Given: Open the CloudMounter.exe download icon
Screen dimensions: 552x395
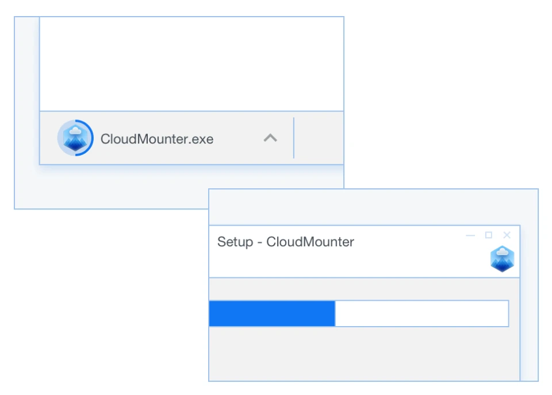Looking at the screenshot, I should (x=75, y=138).
